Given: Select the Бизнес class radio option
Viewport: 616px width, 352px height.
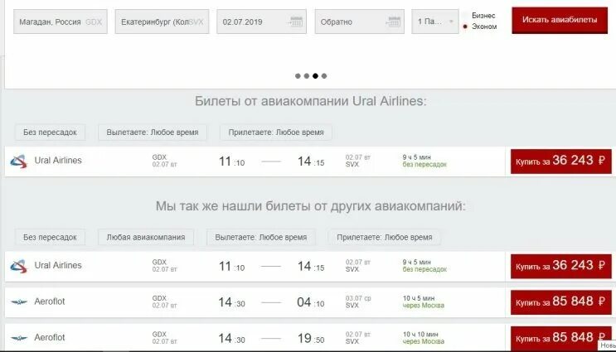Looking at the screenshot, I should 465,16.
